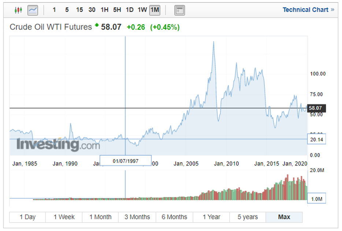View the 1 Year range

pyautogui.click(x=211, y=217)
